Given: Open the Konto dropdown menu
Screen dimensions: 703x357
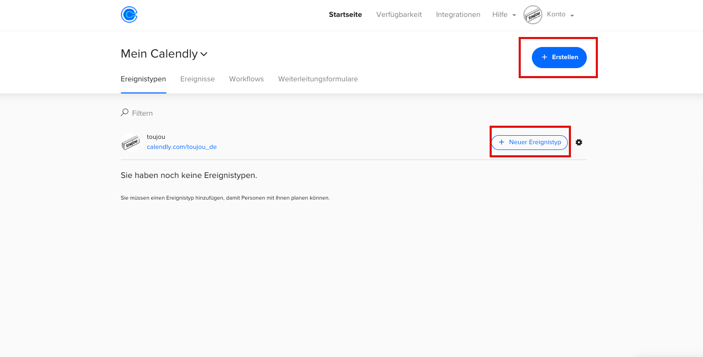Looking at the screenshot, I should 560,15.
